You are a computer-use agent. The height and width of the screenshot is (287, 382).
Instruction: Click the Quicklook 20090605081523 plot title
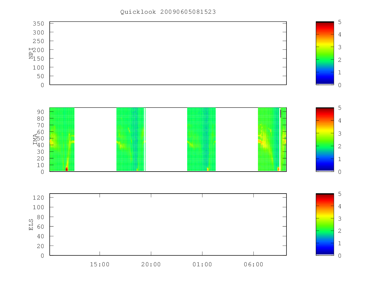click(x=168, y=12)
